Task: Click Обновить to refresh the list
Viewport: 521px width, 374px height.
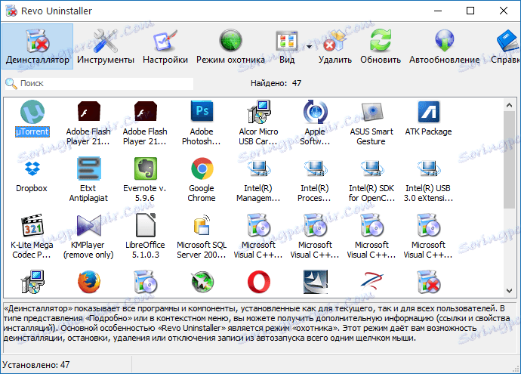Action: click(381, 46)
